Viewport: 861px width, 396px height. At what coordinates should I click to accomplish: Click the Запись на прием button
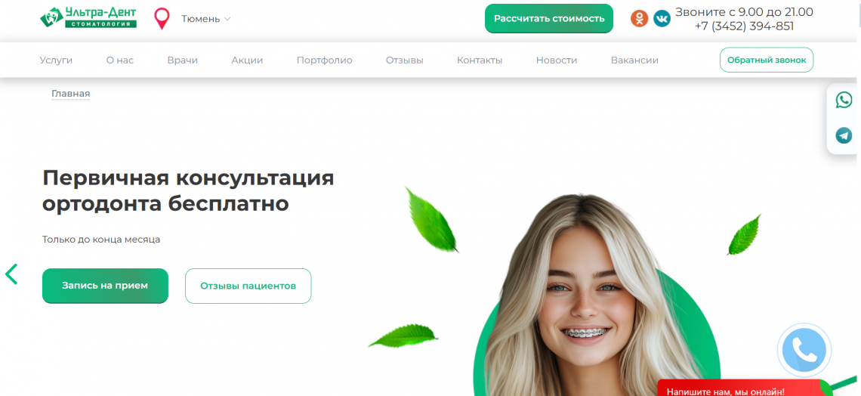tap(105, 286)
